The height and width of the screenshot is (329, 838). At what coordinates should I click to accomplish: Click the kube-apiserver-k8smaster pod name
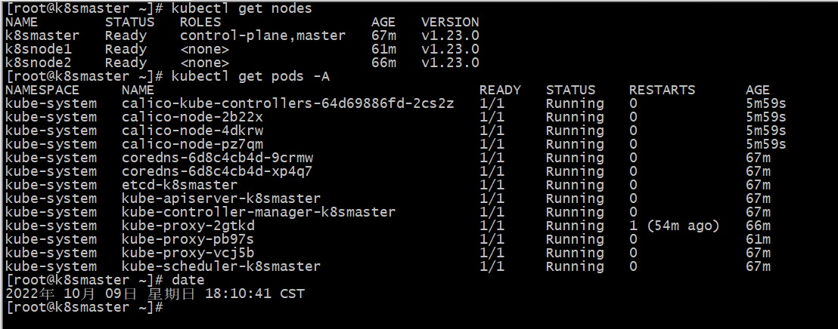(221, 198)
